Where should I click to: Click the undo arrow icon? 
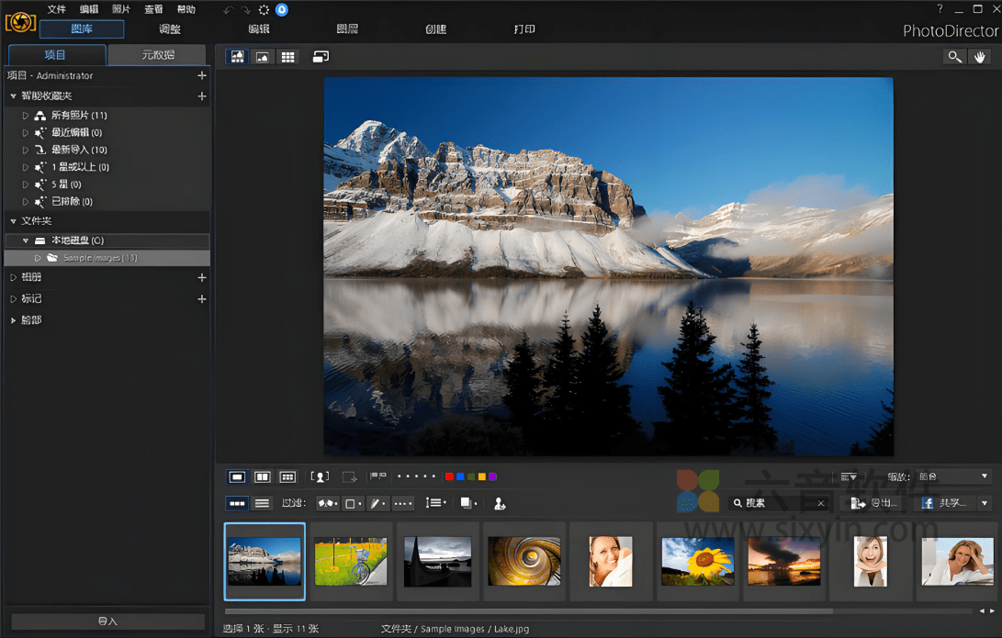229,10
